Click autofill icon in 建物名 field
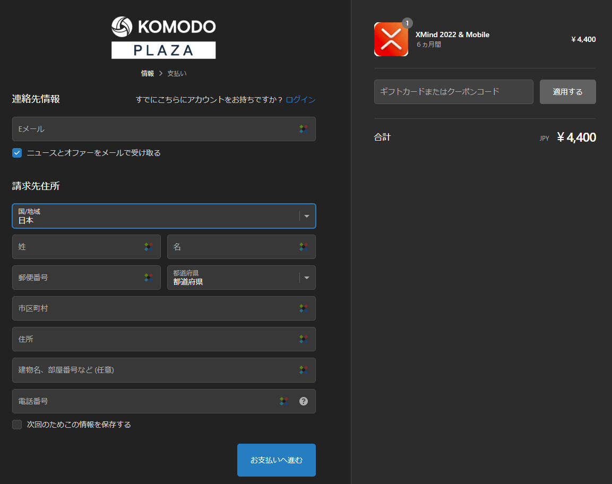The height and width of the screenshot is (484, 612). 303,370
